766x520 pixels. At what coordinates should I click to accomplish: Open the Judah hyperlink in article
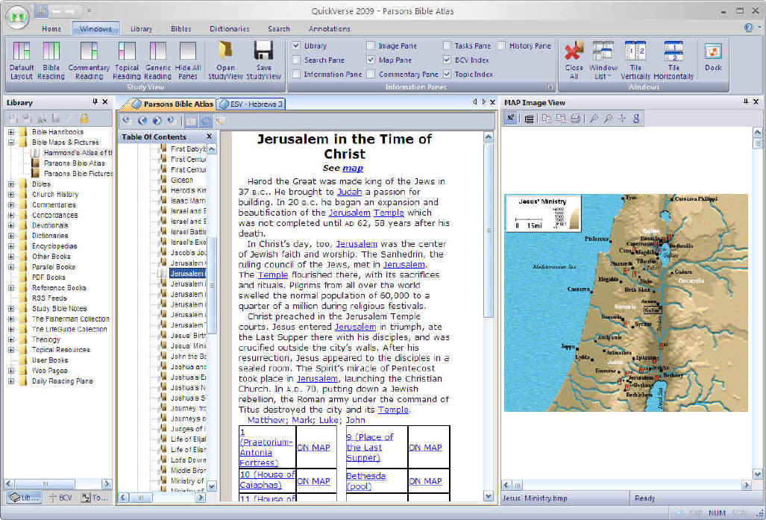tap(349, 192)
